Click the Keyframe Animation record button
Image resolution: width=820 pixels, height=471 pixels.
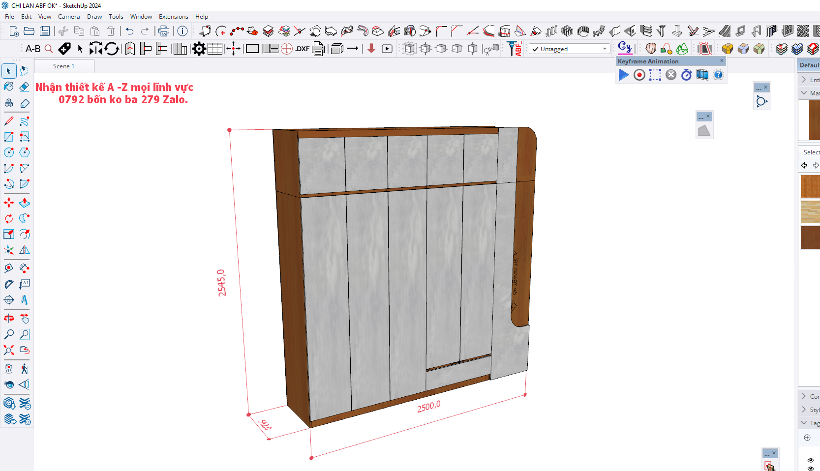(x=639, y=75)
